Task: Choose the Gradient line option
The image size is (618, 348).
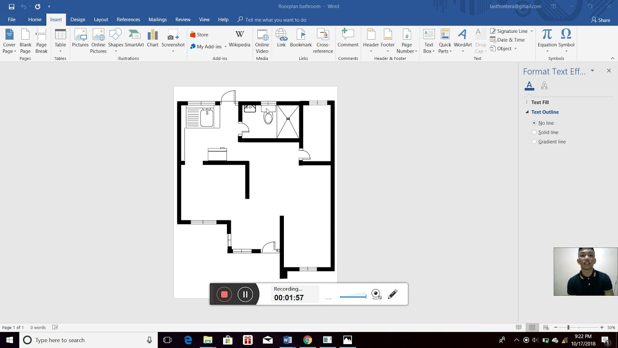Action: click(x=534, y=142)
